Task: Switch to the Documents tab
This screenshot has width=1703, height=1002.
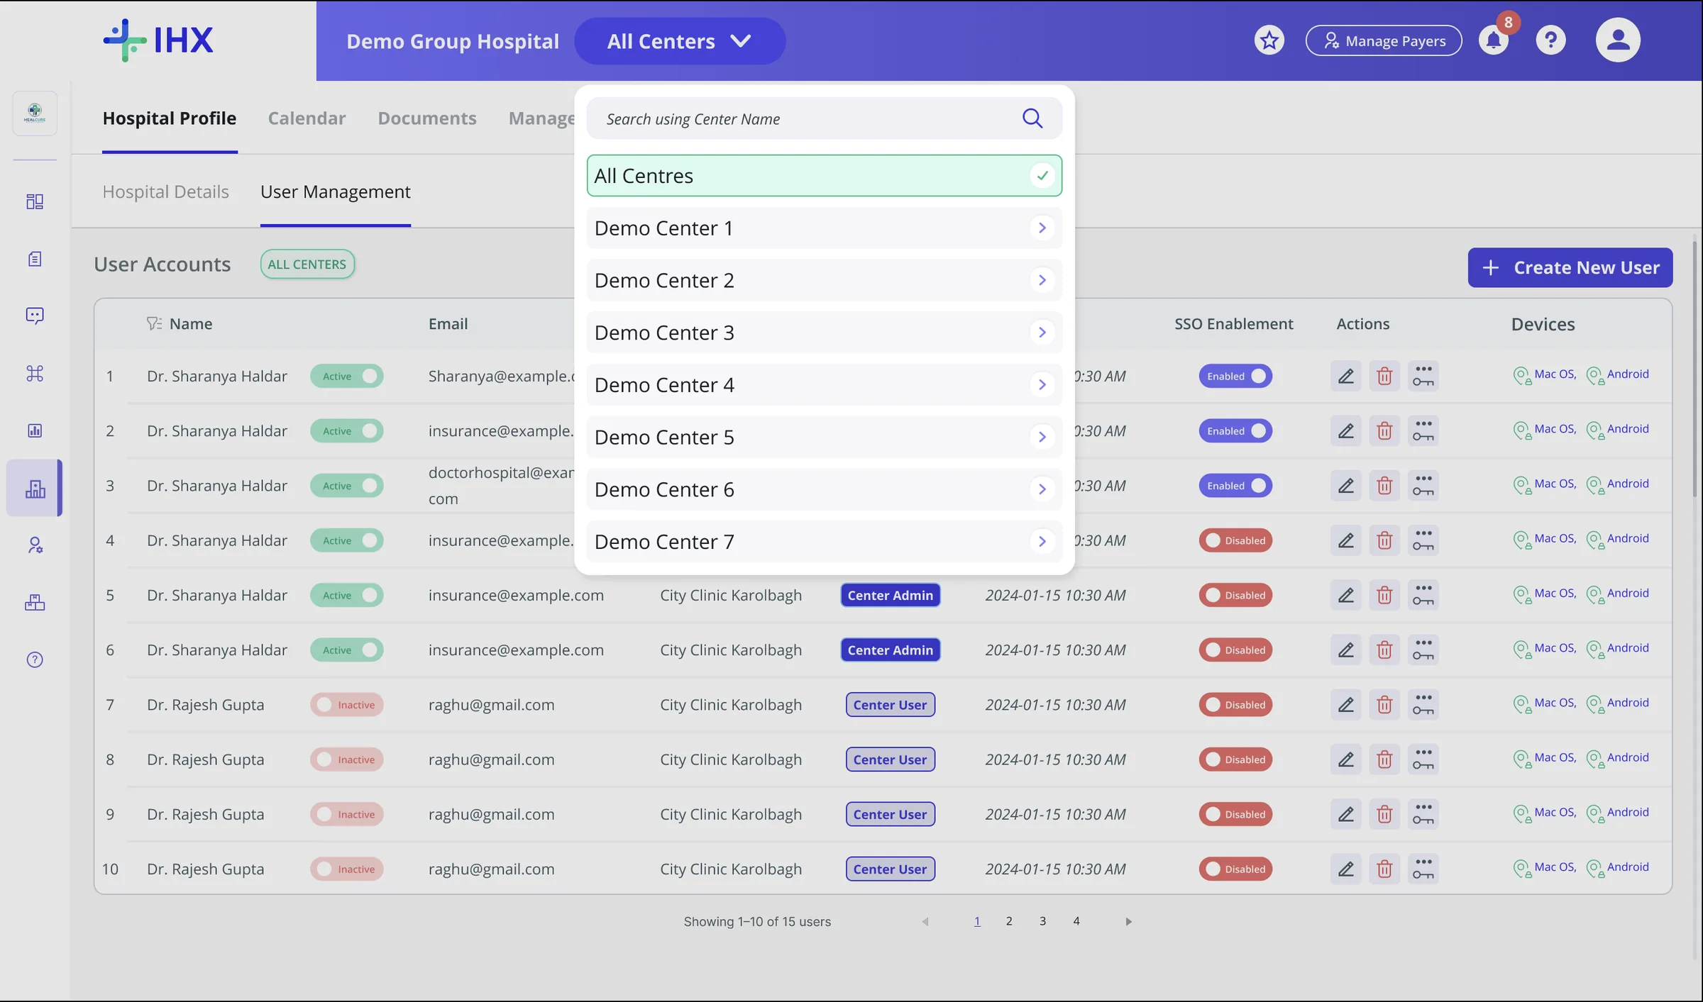Action: (427, 118)
